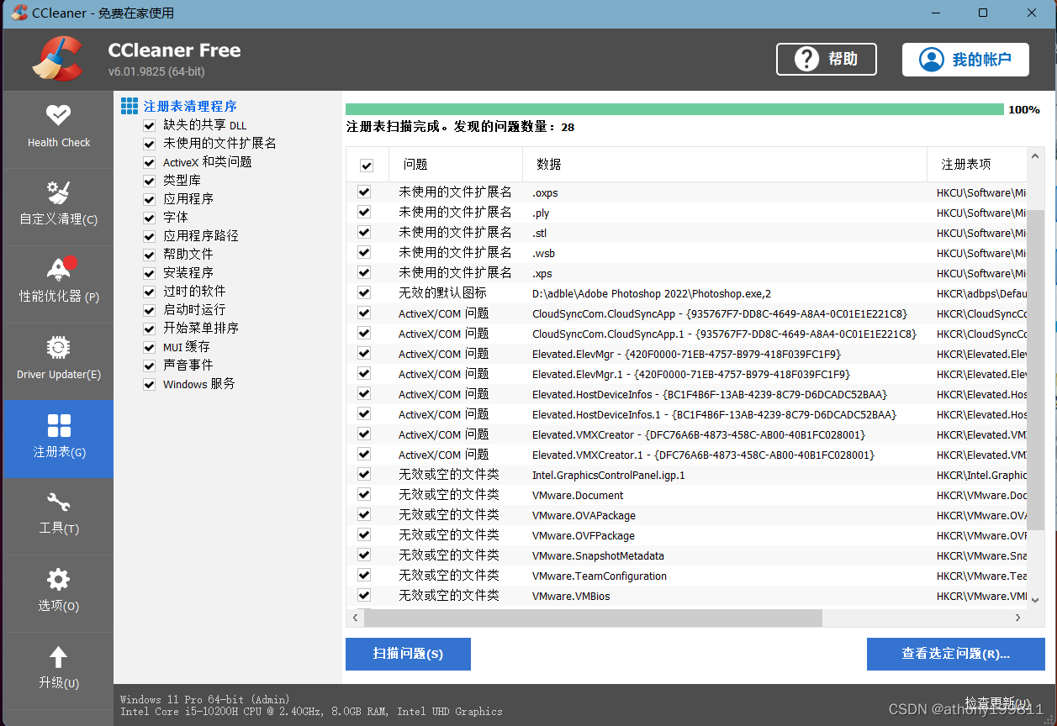Screen dimensions: 1057x726
Task: Select Elevated.VMXCreator.1 row
Action: pos(686,455)
